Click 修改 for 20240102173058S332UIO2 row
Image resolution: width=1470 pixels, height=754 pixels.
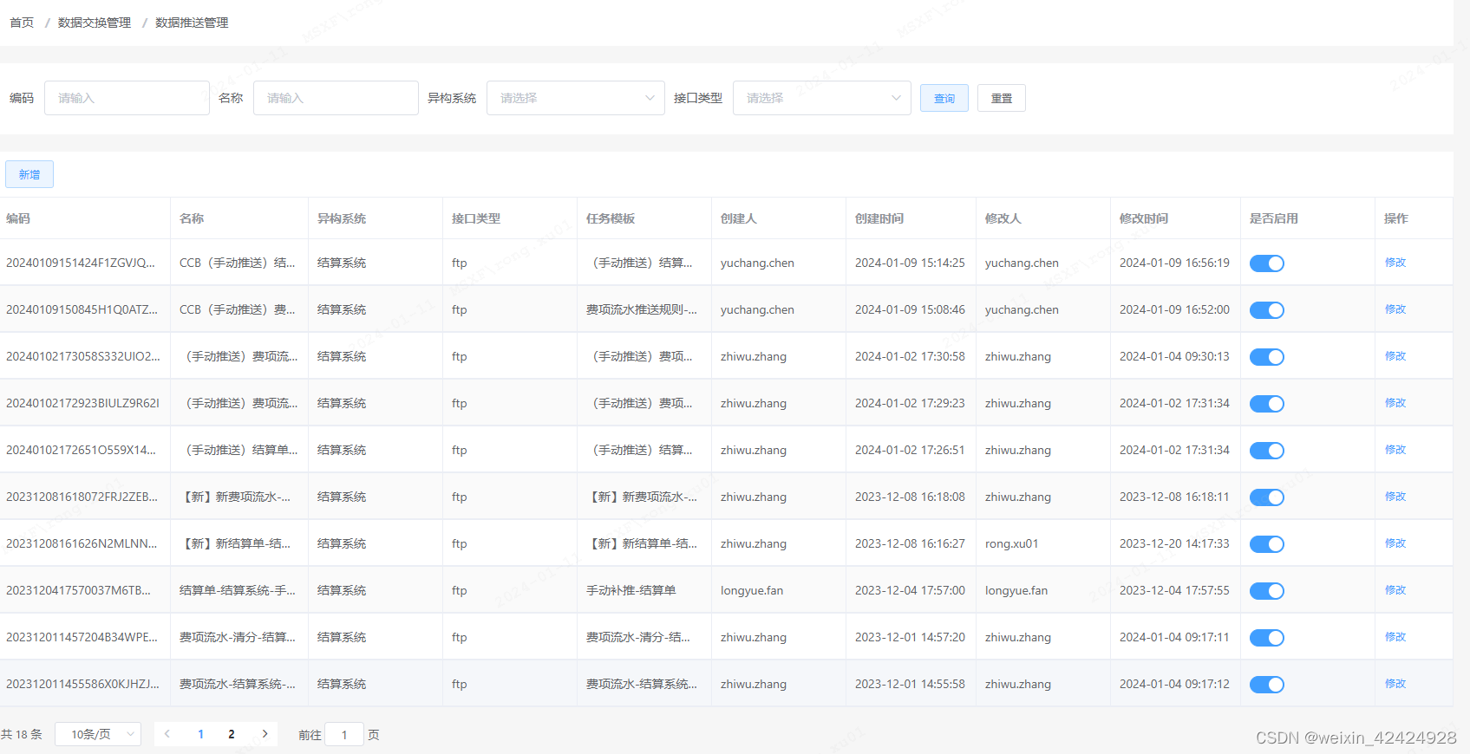coord(1395,356)
